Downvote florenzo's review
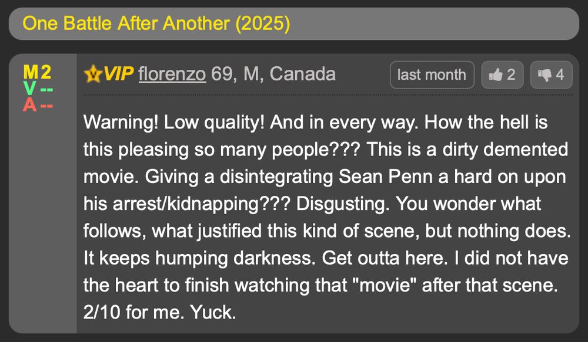588x342 pixels. pos(550,75)
